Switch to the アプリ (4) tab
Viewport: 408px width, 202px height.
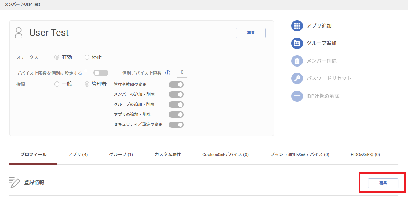(x=78, y=155)
